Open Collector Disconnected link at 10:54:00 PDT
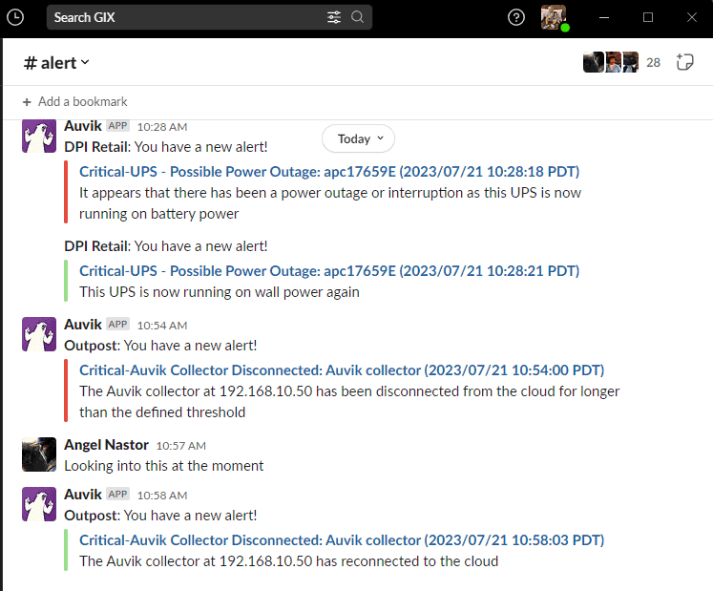Image resolution: width=713 pixels, height=591 pixels. pyautogui.click(x=342, y=369)
